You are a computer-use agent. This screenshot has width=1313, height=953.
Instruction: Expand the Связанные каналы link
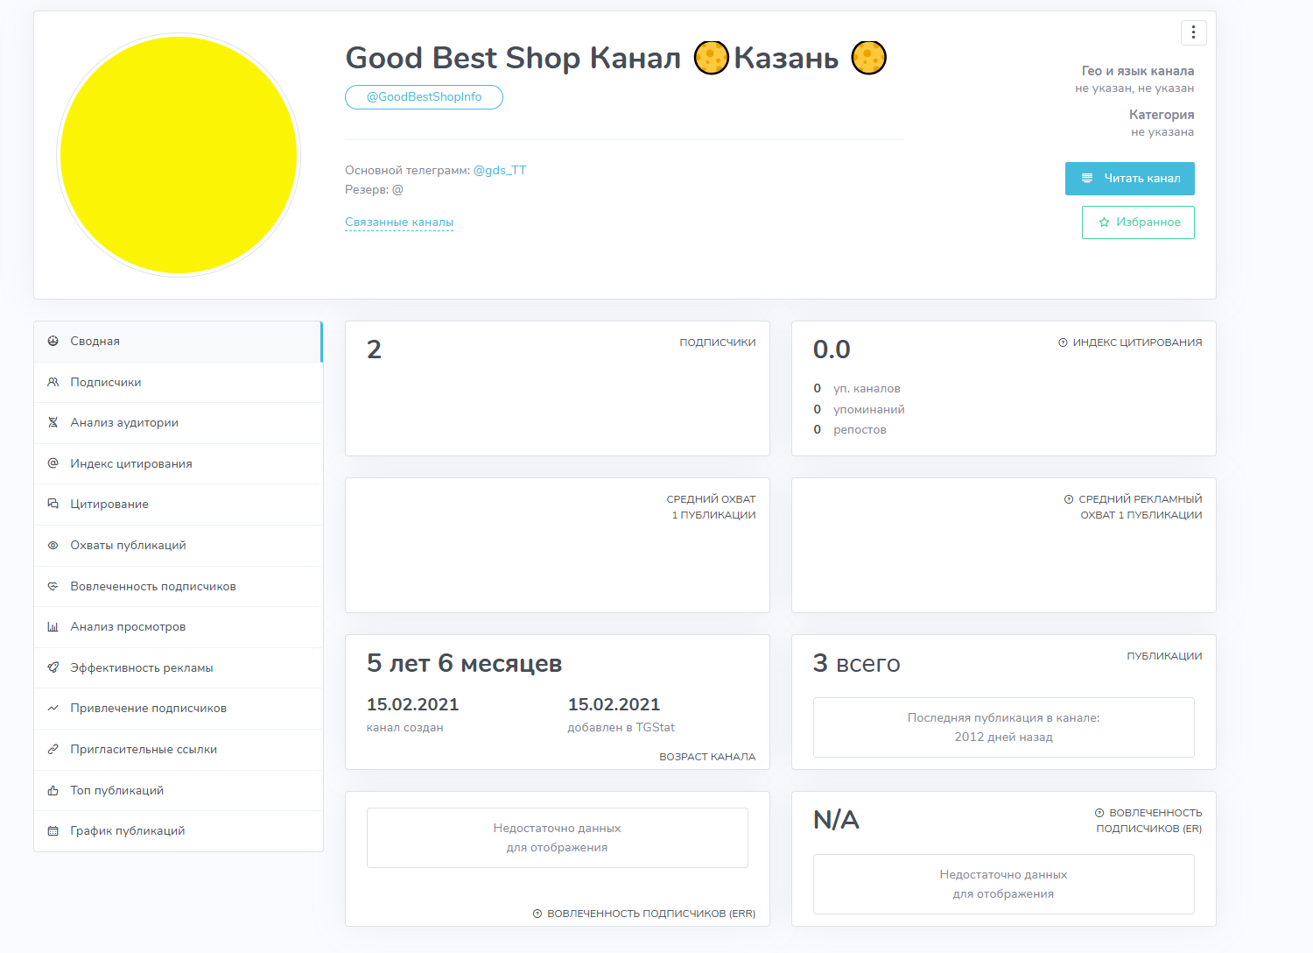pos(399,222)
